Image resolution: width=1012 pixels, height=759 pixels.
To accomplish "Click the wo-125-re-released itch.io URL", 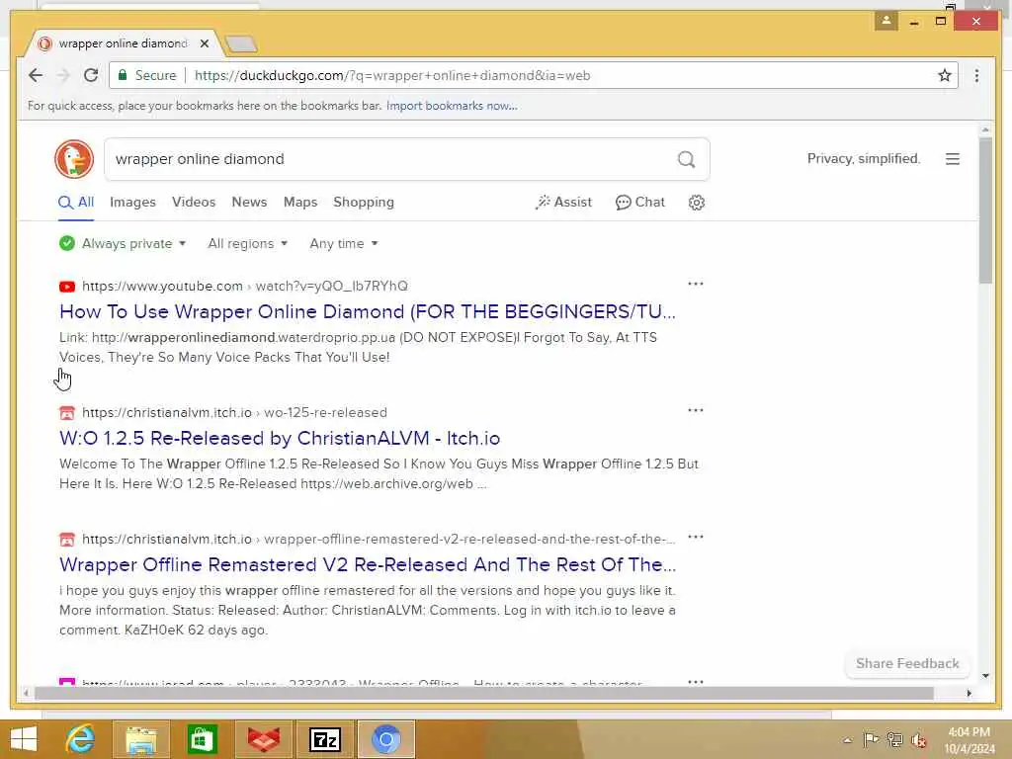I will (234, 412).
